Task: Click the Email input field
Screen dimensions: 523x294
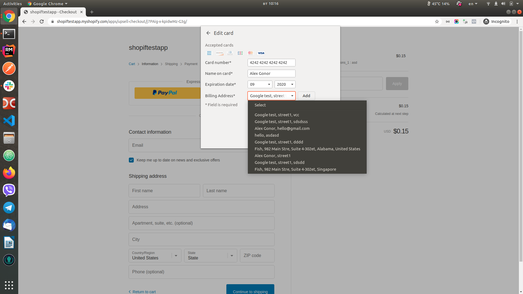Action: tap(165, 145)
